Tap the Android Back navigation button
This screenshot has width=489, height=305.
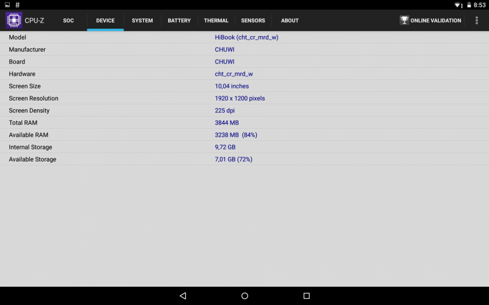(183, 296)
